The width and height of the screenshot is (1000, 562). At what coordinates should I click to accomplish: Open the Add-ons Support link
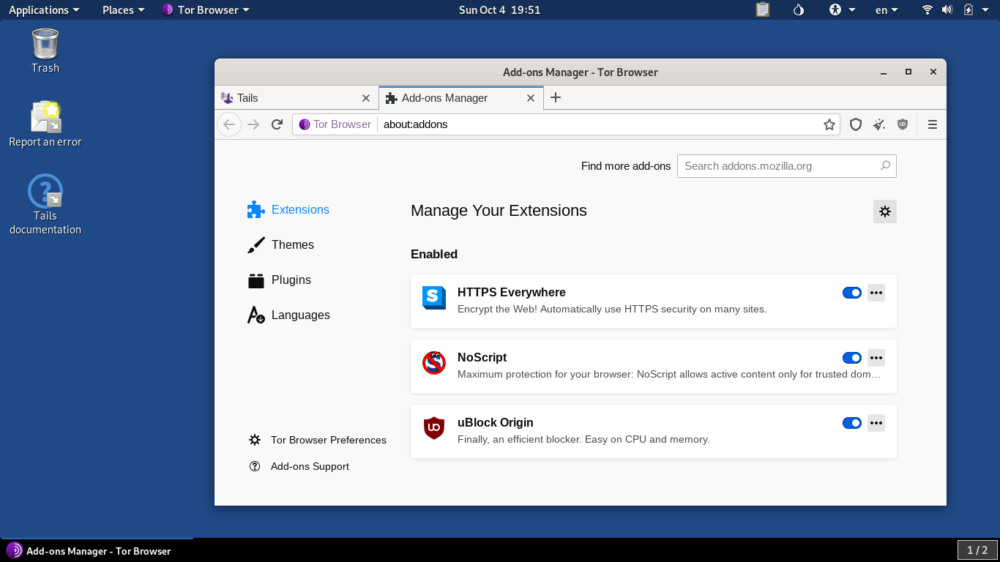click(x=299, y=466)
